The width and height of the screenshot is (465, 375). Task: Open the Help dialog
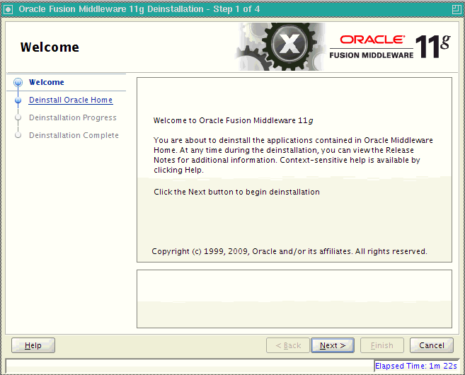point(33,345)
